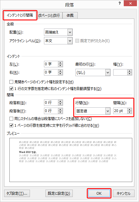
Task: Click the 段落前 spacing field
Action: [51, 103]
